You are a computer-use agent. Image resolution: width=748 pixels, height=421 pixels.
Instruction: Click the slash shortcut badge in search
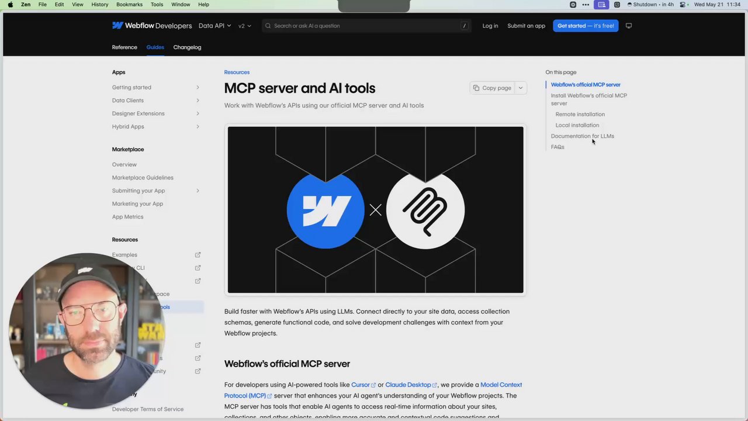(x=465, y=26)
